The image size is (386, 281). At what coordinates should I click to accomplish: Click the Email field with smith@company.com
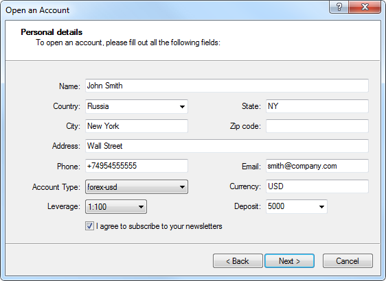point(317,166)
